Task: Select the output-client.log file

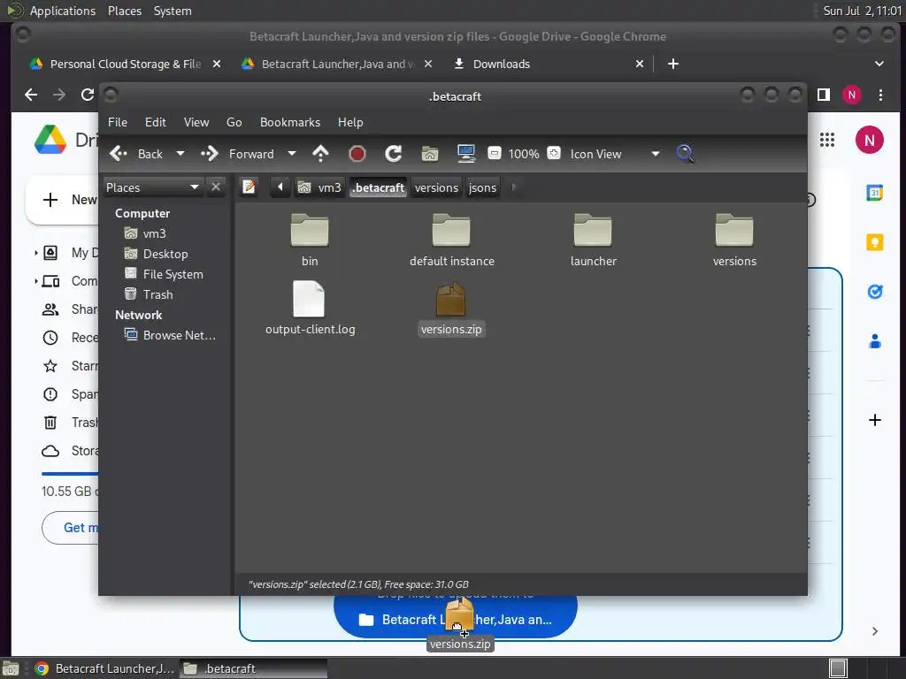Action: point(310,309)
